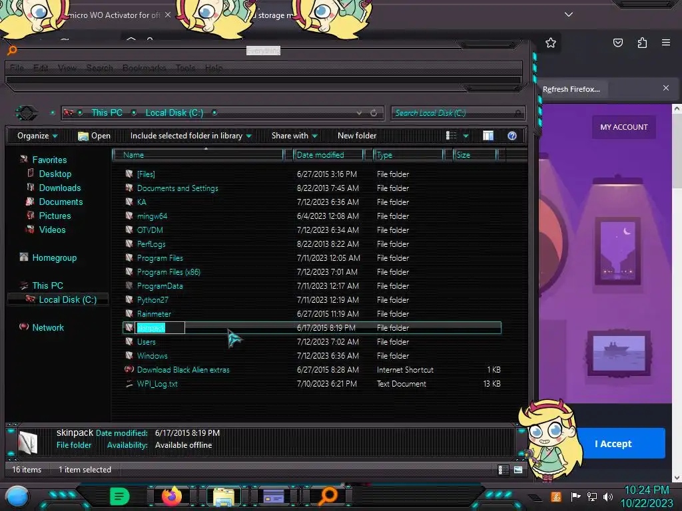
Task: Switch to details view icon in status bar
Action: pyautogui.click(x=504, y=470)
